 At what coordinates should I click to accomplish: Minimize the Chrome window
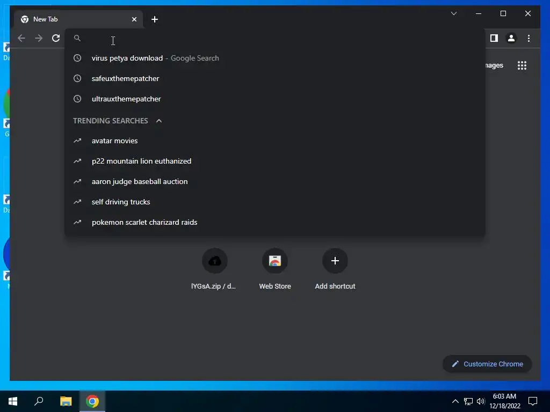click(x=479, y=13)
